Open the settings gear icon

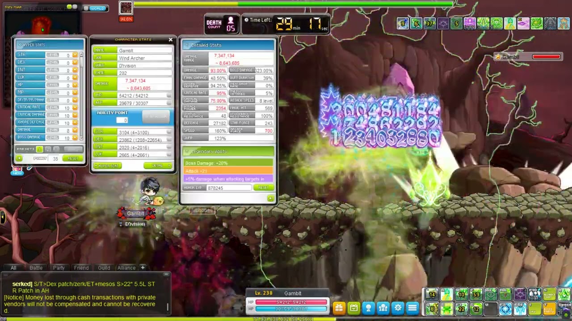click(x=398, y=308)
